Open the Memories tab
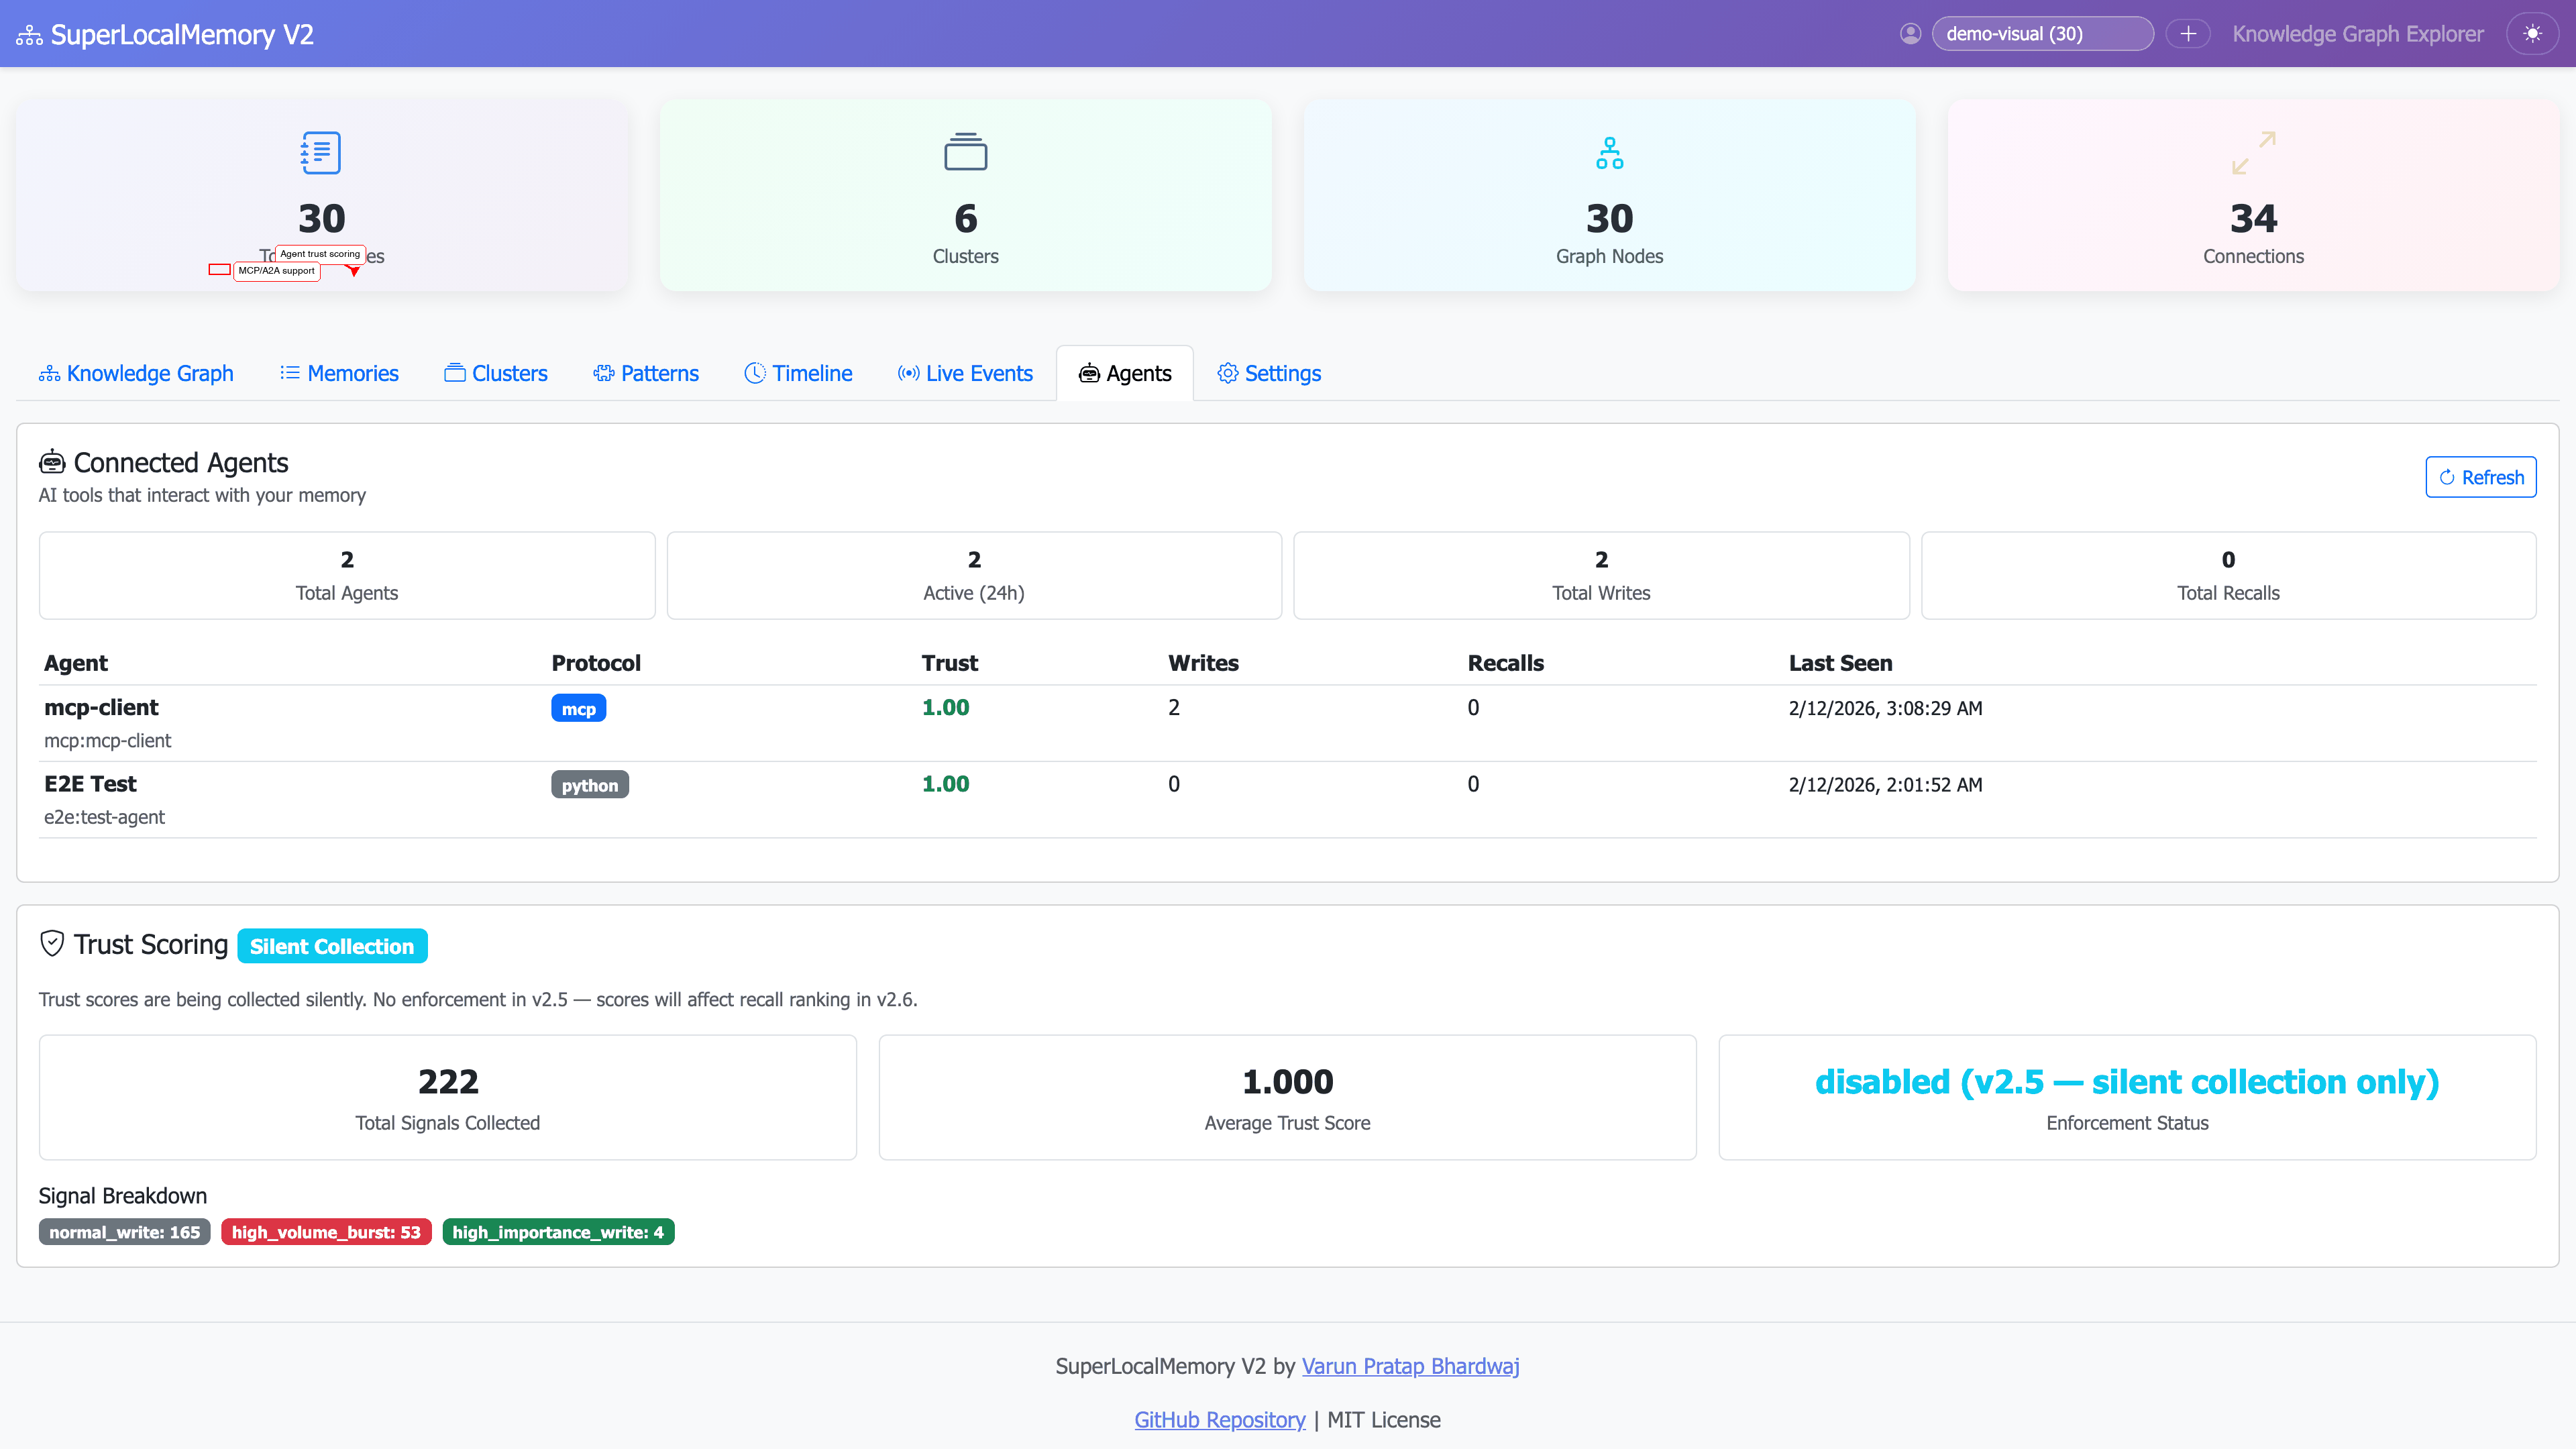Image resolution: width=2576 pixels, height=1449 pixels. 339,373
